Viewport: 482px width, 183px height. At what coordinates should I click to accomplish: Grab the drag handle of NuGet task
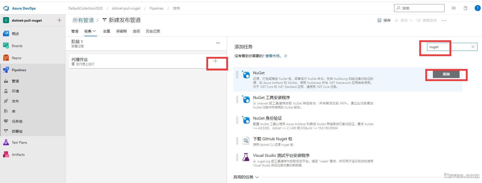click(x=237, y=75)
